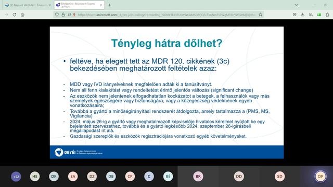Bookmark this page with the star icon
Image resolution: width=333 pixels, height=187 pixels.
[260, 15]
